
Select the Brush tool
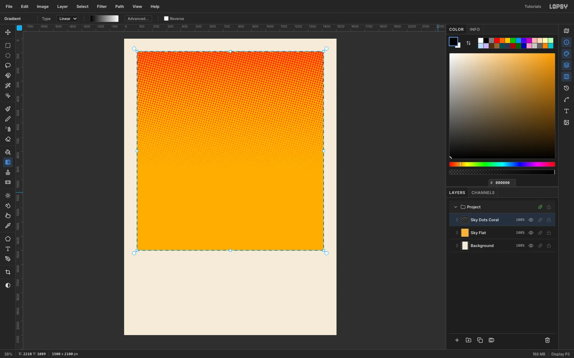(8, 109)
